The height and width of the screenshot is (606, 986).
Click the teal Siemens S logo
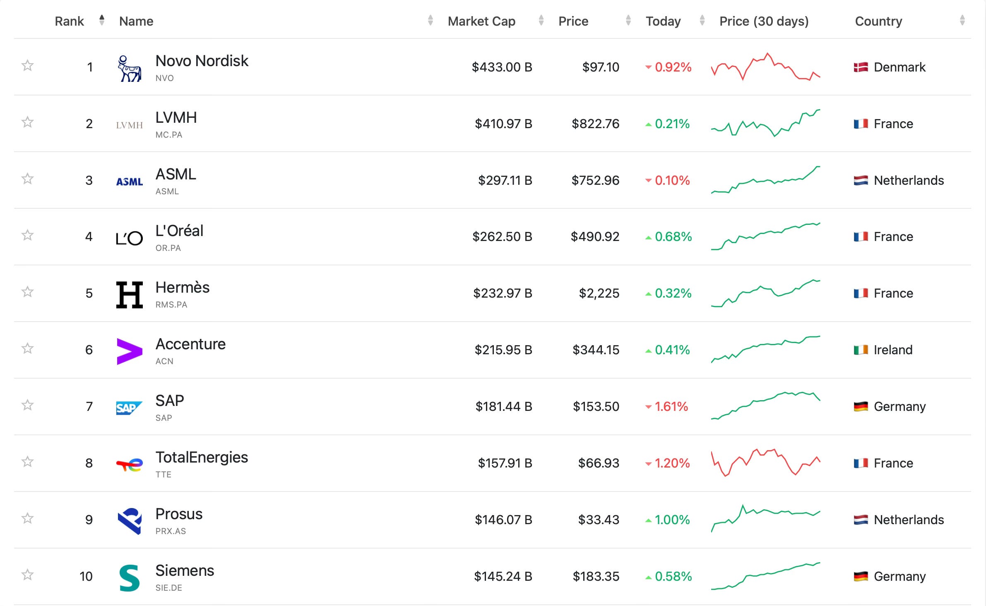(x=130, y=578)
